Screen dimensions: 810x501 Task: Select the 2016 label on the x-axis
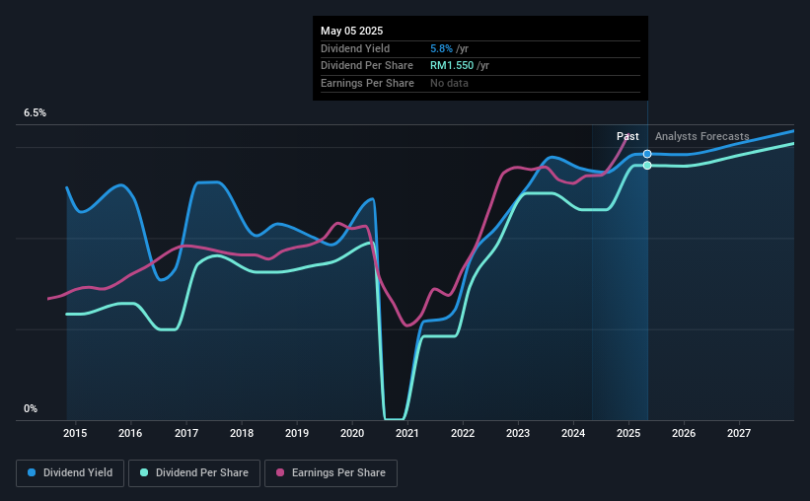[130, 433]
